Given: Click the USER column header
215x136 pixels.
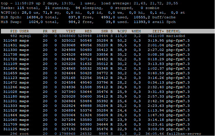Looking at the screenshot, I should (x=24, y=31).
